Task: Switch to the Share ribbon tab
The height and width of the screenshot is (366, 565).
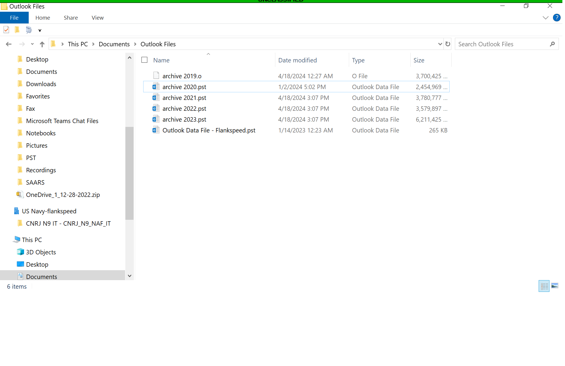Action: [x=71, y=18]
